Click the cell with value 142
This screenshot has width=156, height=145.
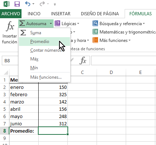53,102
